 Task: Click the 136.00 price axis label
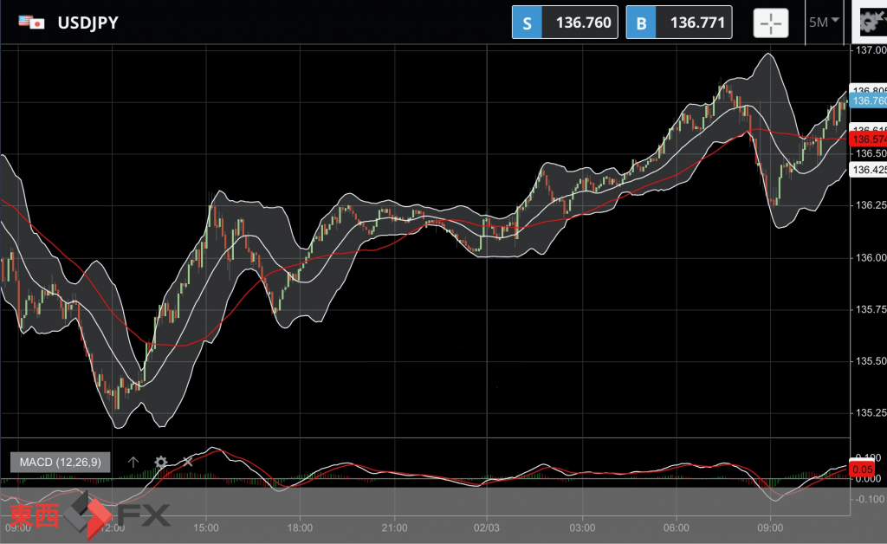870,257
